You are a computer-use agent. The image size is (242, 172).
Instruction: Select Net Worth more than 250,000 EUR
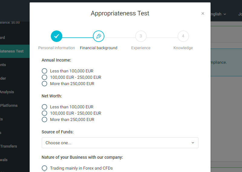pos(44,119)
